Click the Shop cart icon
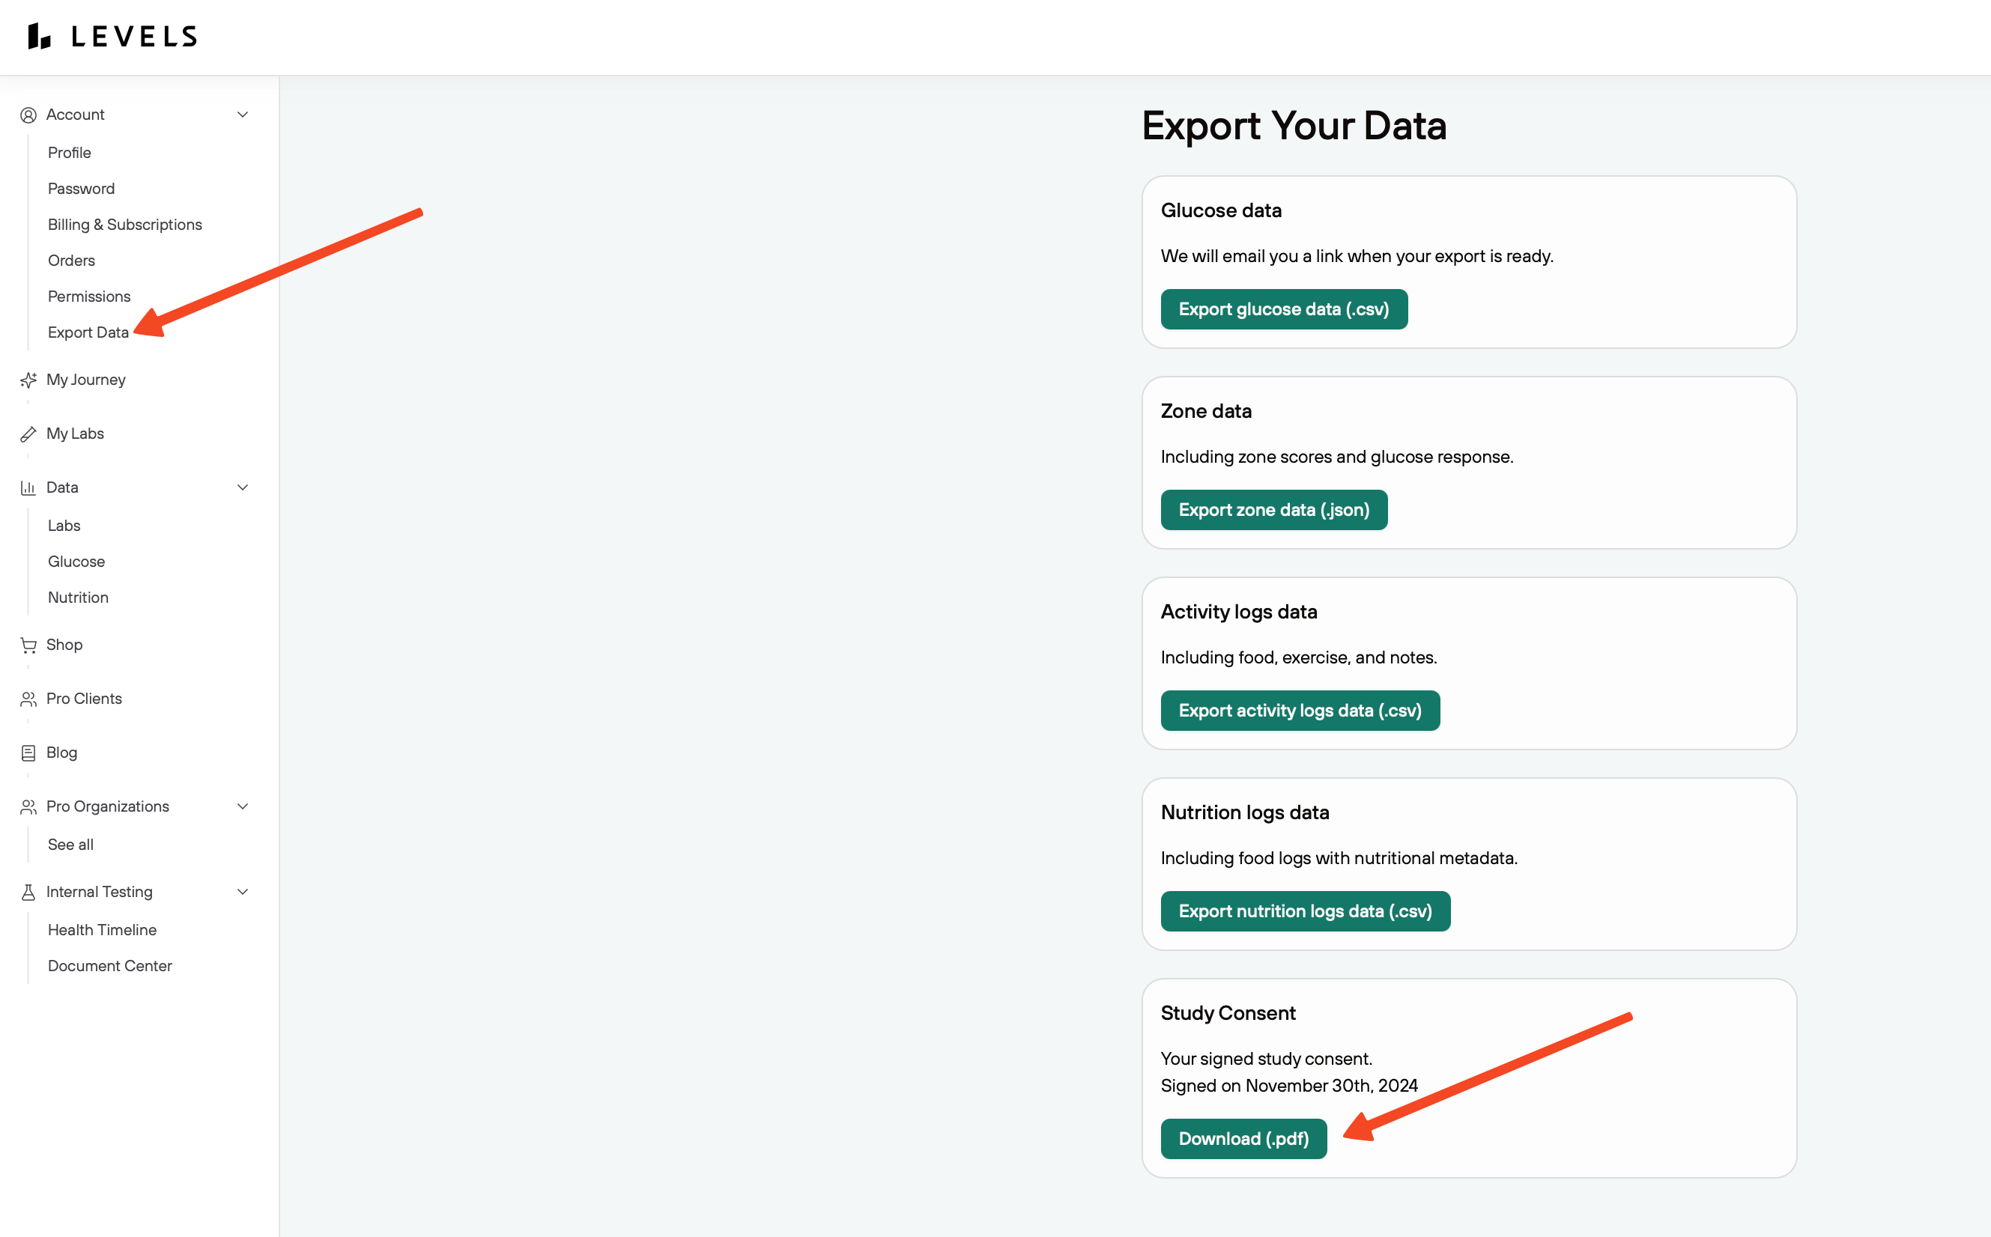Viewport: 1991px width, 1237px height. (x=28, y=645)
